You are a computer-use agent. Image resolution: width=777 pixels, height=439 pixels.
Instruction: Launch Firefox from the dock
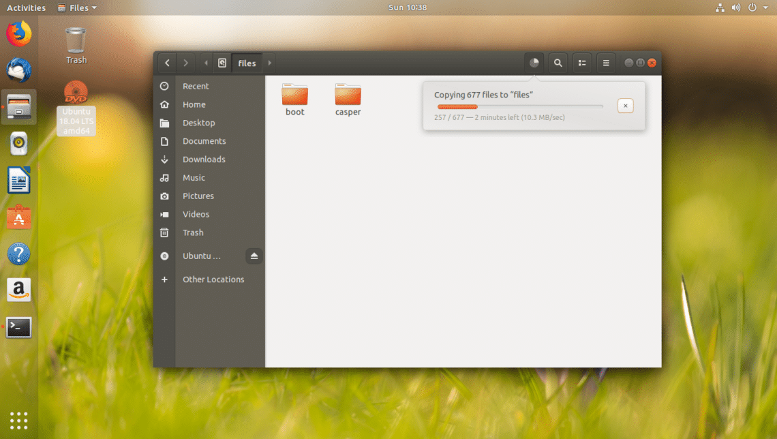click(x=19, y=33)
